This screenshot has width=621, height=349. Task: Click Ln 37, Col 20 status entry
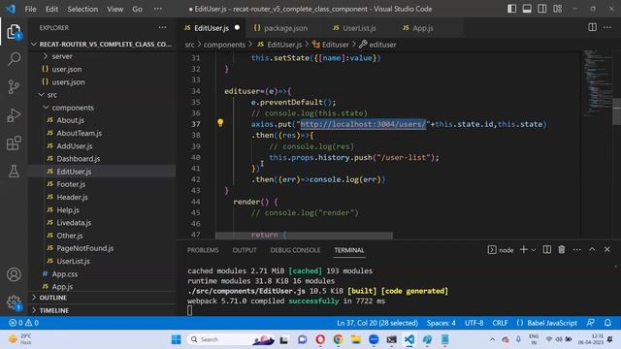[x=377, y=323]
